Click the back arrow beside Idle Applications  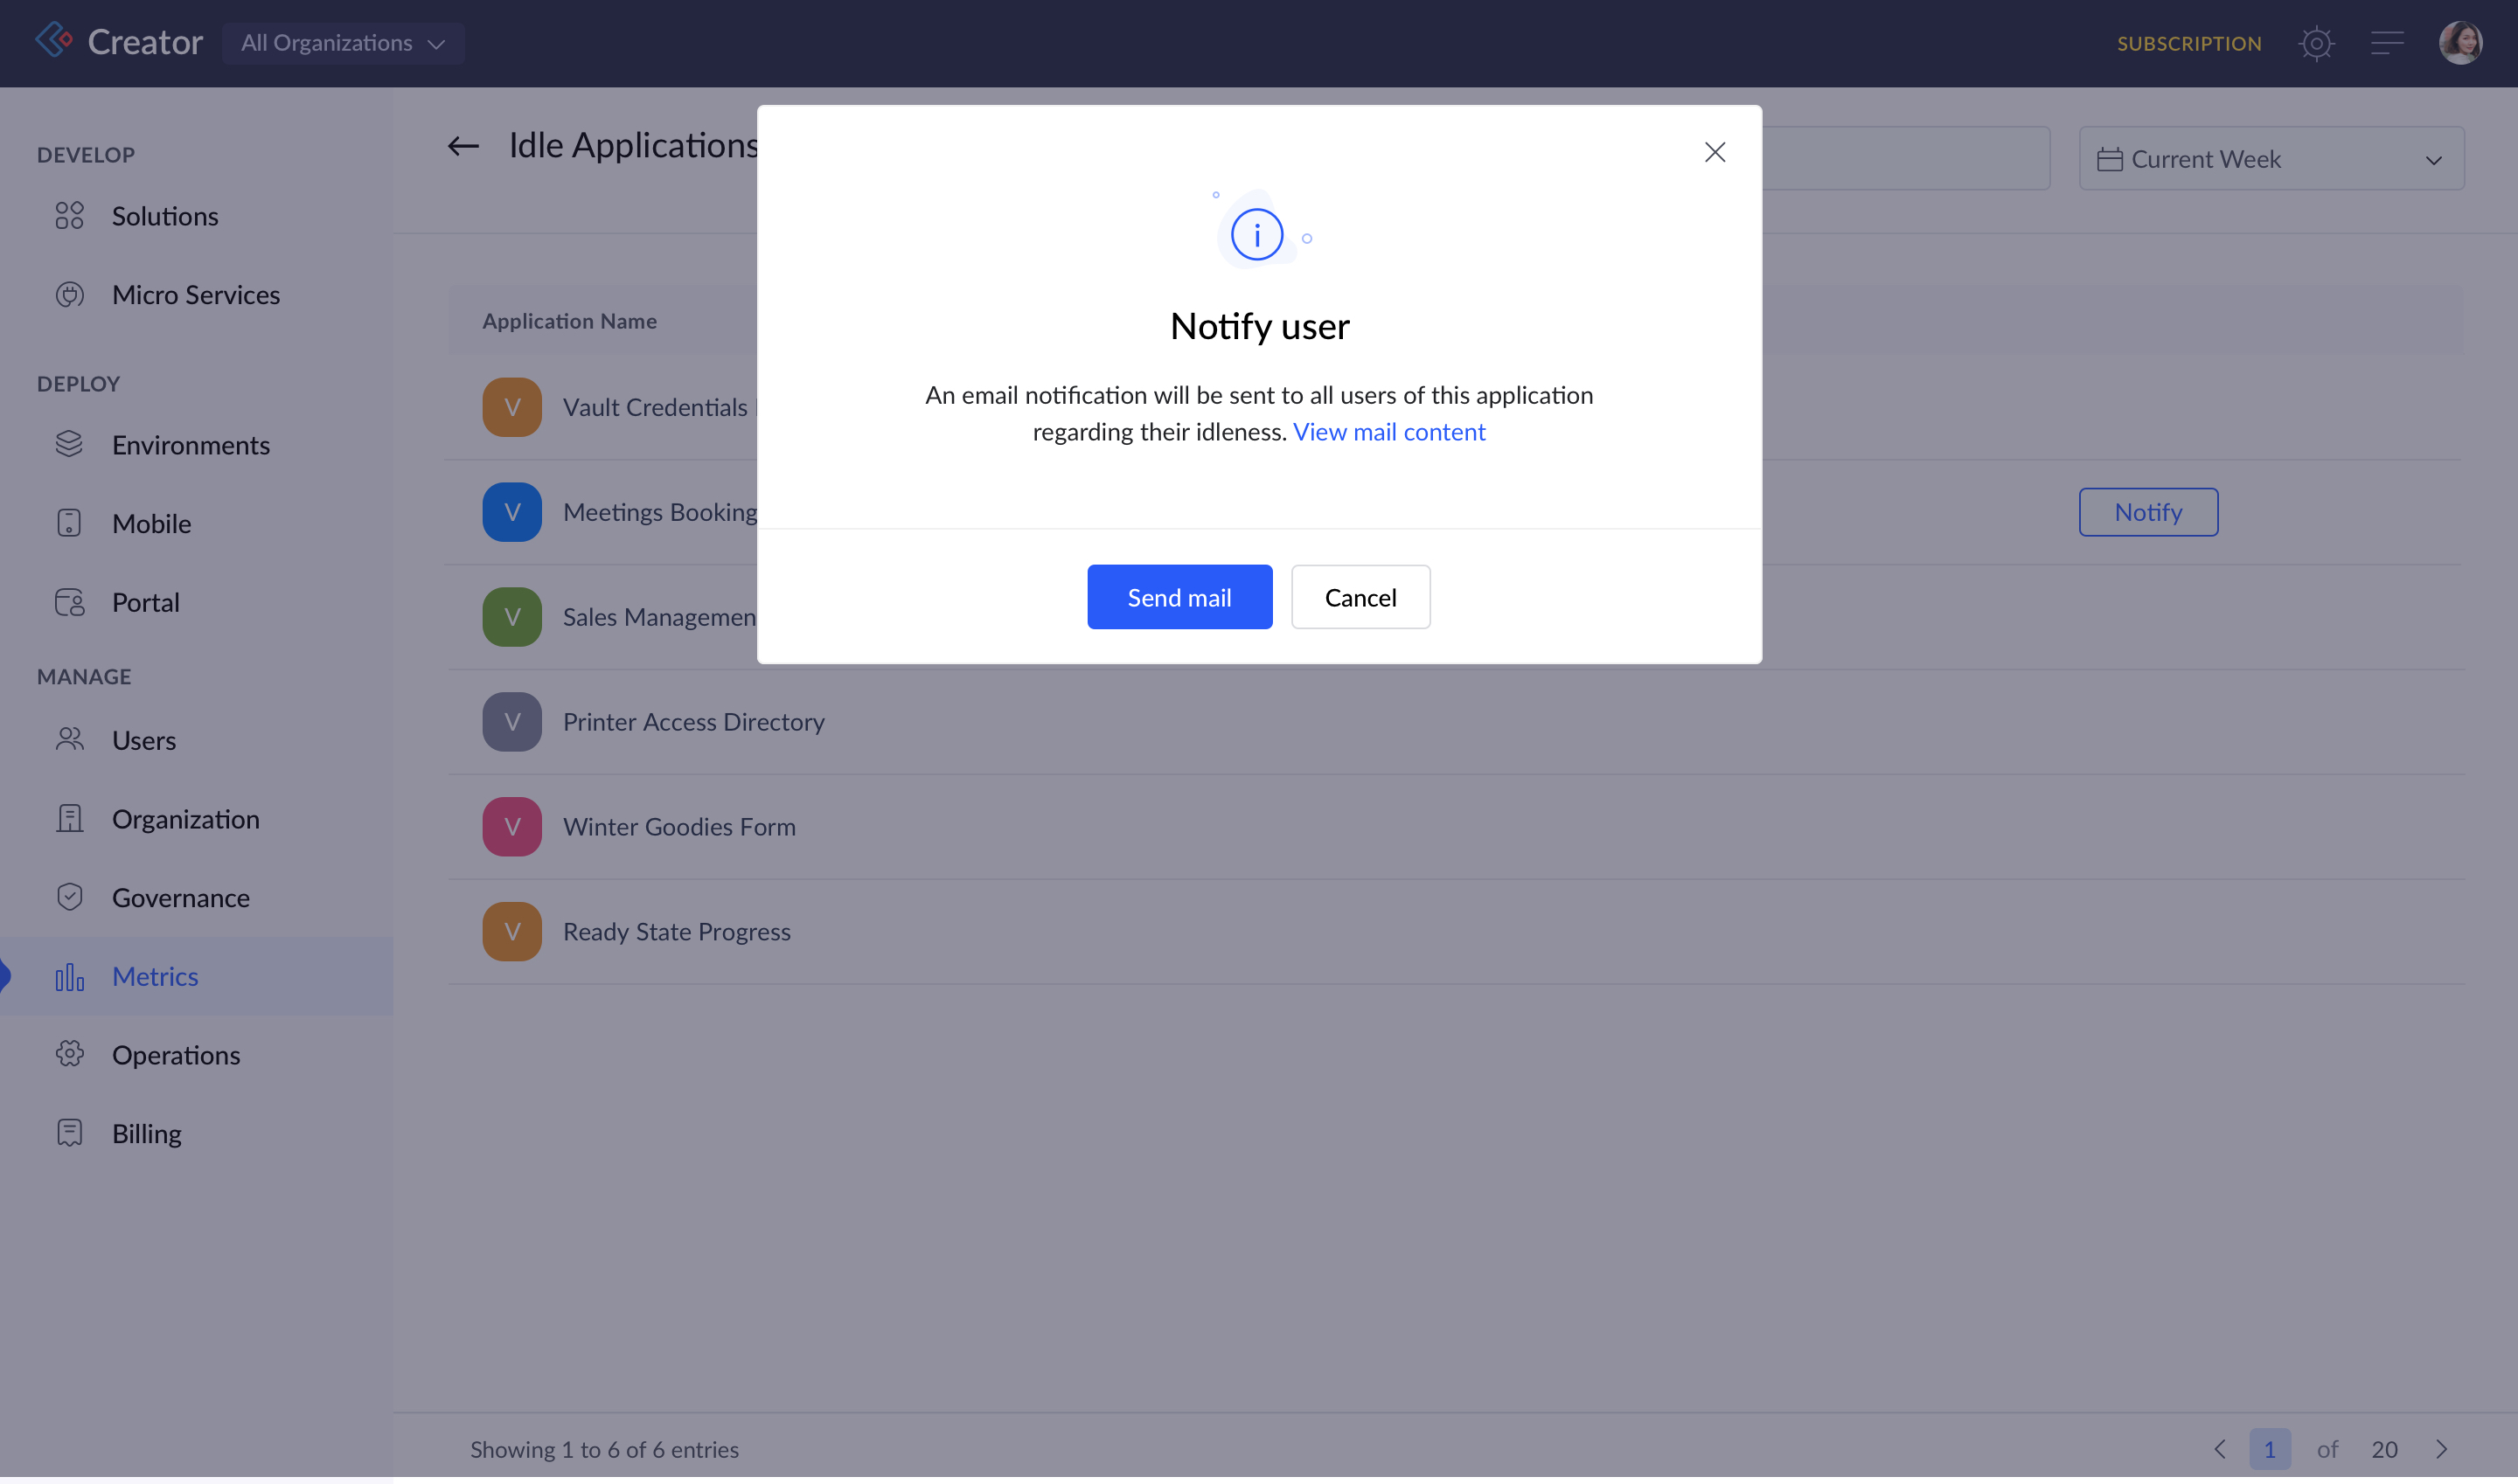click(463, 146)
